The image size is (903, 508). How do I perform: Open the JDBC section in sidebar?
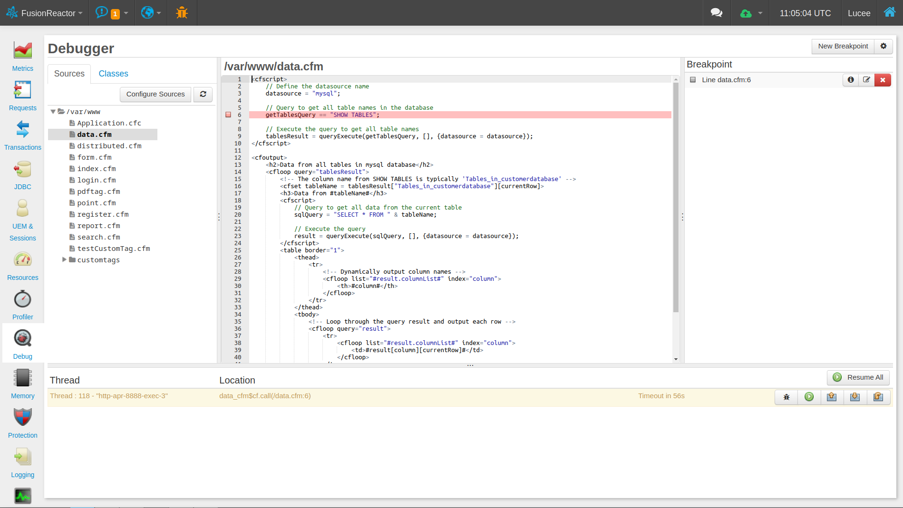[23, 174]
